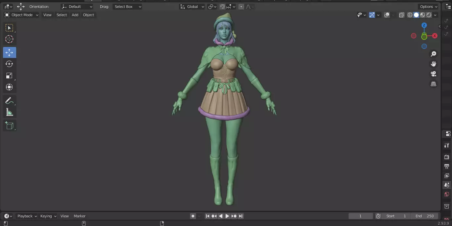This screenshot has width=452, height=226.
Task: Select the Annotate pencil tool
Action: point(9,101)
